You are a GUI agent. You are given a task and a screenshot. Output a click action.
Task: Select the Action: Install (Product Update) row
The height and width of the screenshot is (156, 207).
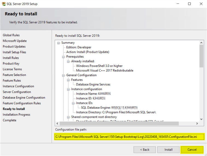88,52
